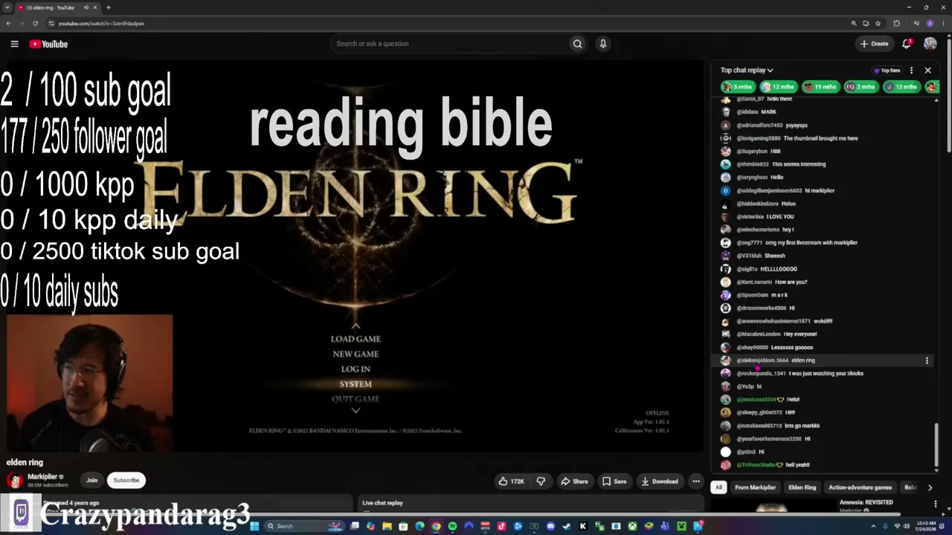Reload the current page

[x=34, y=23]
